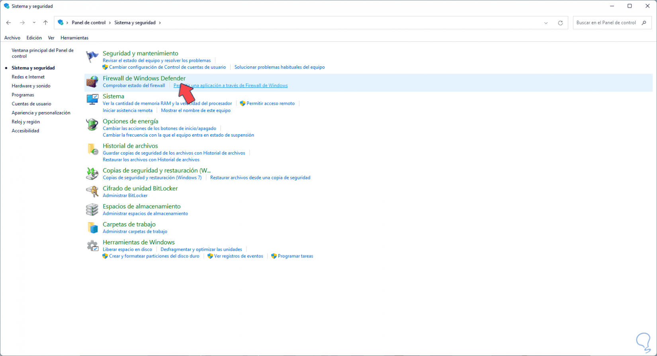Expand chevron before Panel de control breadcrumb

click(x=67, y=23)
